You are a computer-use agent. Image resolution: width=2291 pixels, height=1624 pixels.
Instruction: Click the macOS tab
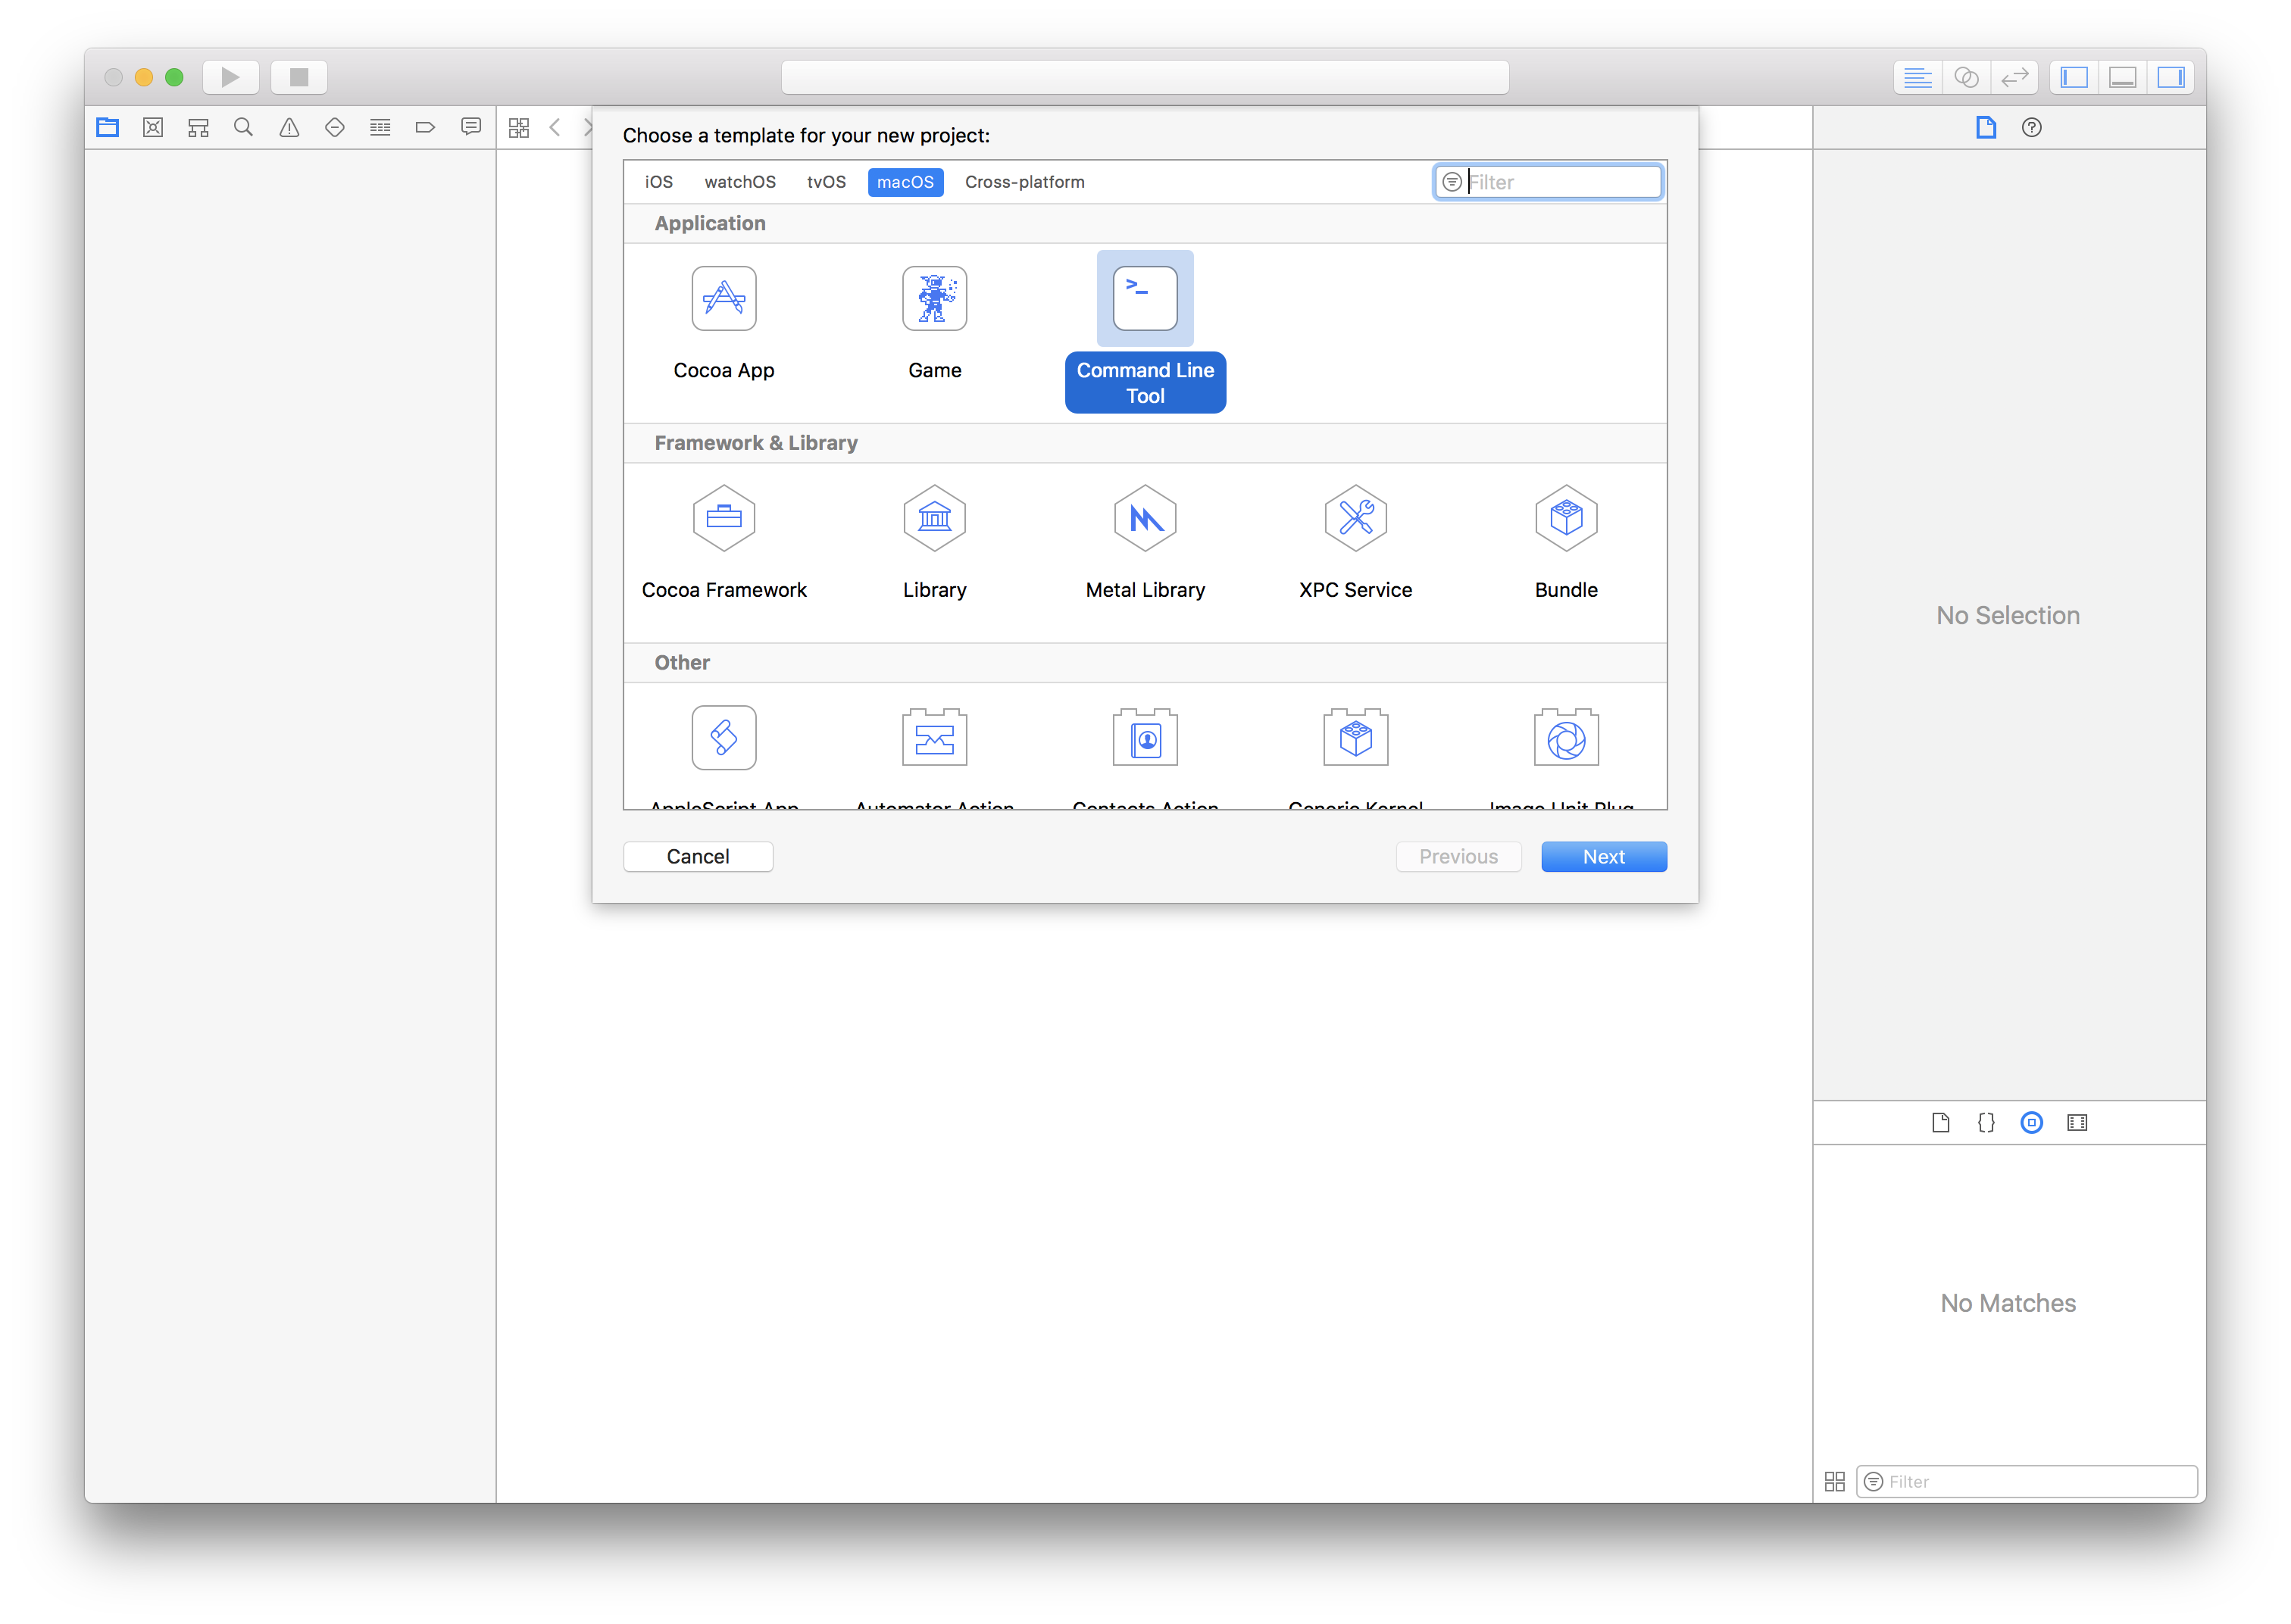click(x=904, y=181)
